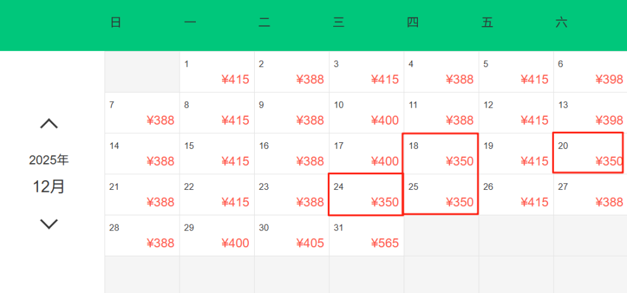The width and height of the screenshot is (627, 293).
Task: Click the 2025年 year label
Action: (49, 160)
